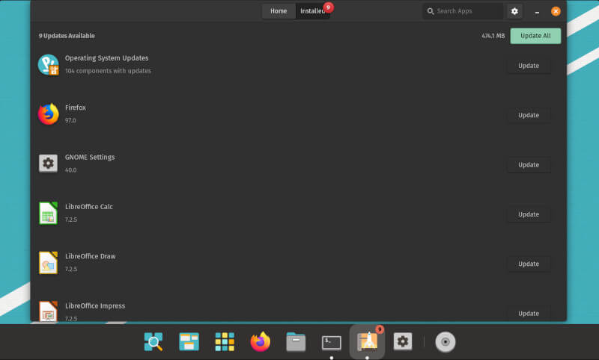Update GNOME Settings
This screenshot has height=360, width=599.
[529, 164]
